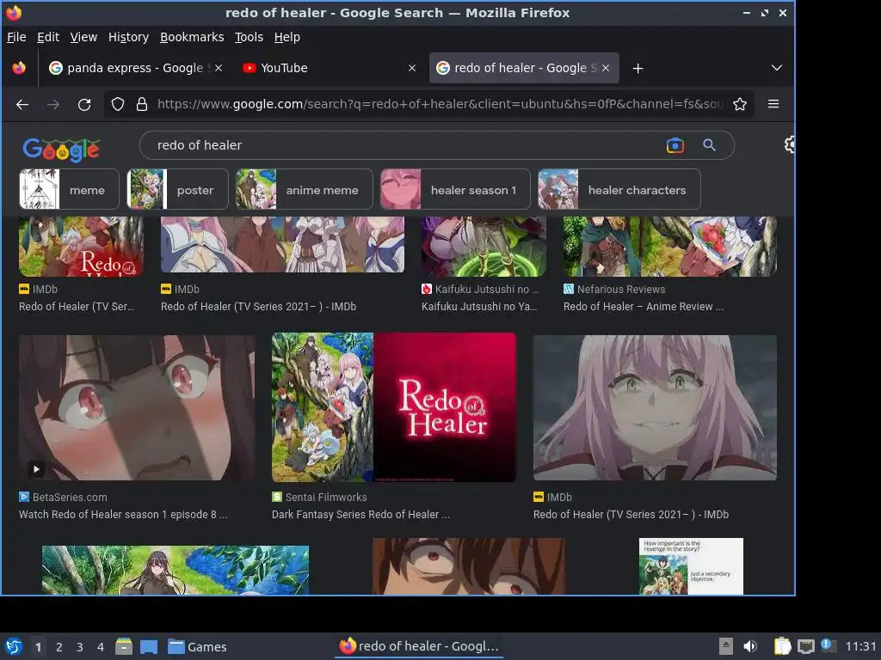This screenshot has width=881, height=660.
Task: Select the Firefox window taskbar entry
Action: [x=419, y=646]
